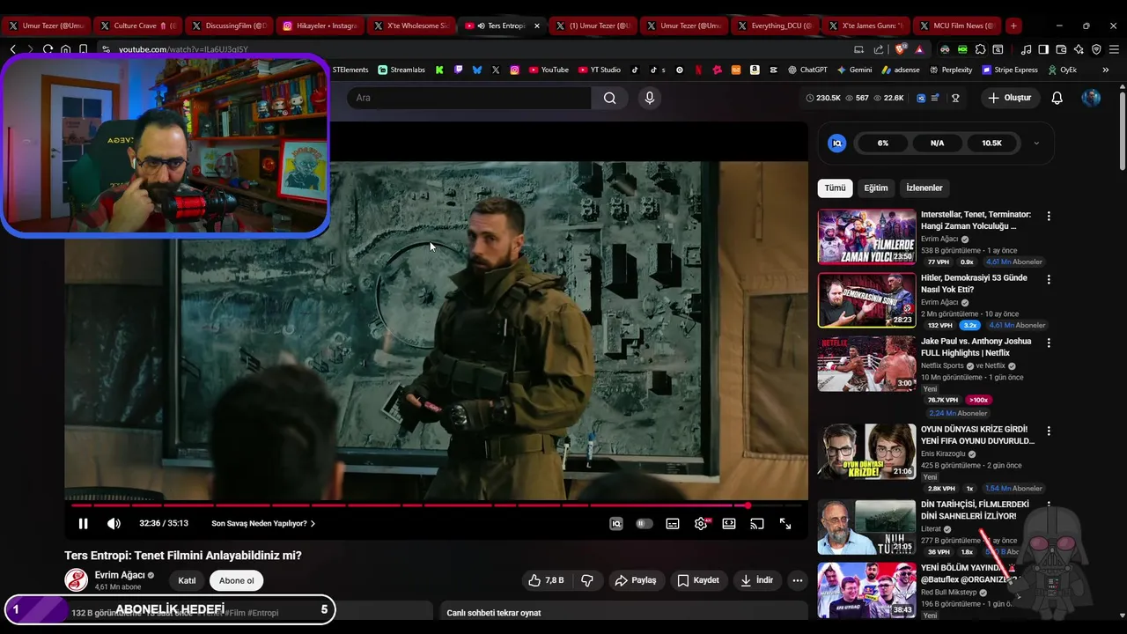The image size is (1127, 634).
Task: Reload the page
Action: (48, 49)
